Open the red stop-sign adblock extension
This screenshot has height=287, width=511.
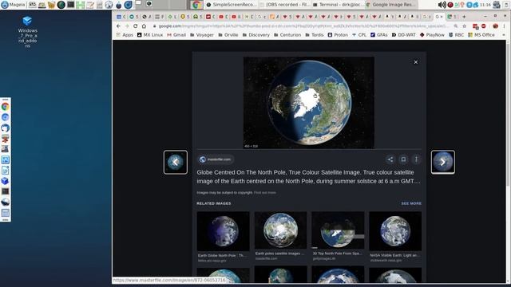484,26
